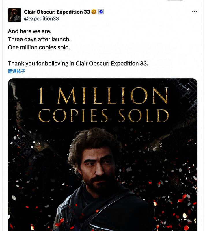This screenshot has width=205, height=231.
Task: Open the @expedition33 handle link
Action: click(x=41, y=18)
